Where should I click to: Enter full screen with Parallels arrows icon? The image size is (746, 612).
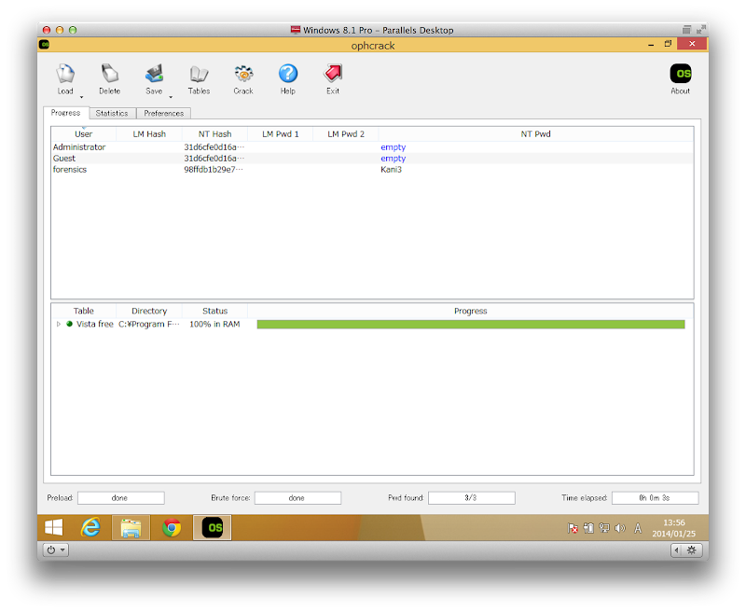pos(701,30)
